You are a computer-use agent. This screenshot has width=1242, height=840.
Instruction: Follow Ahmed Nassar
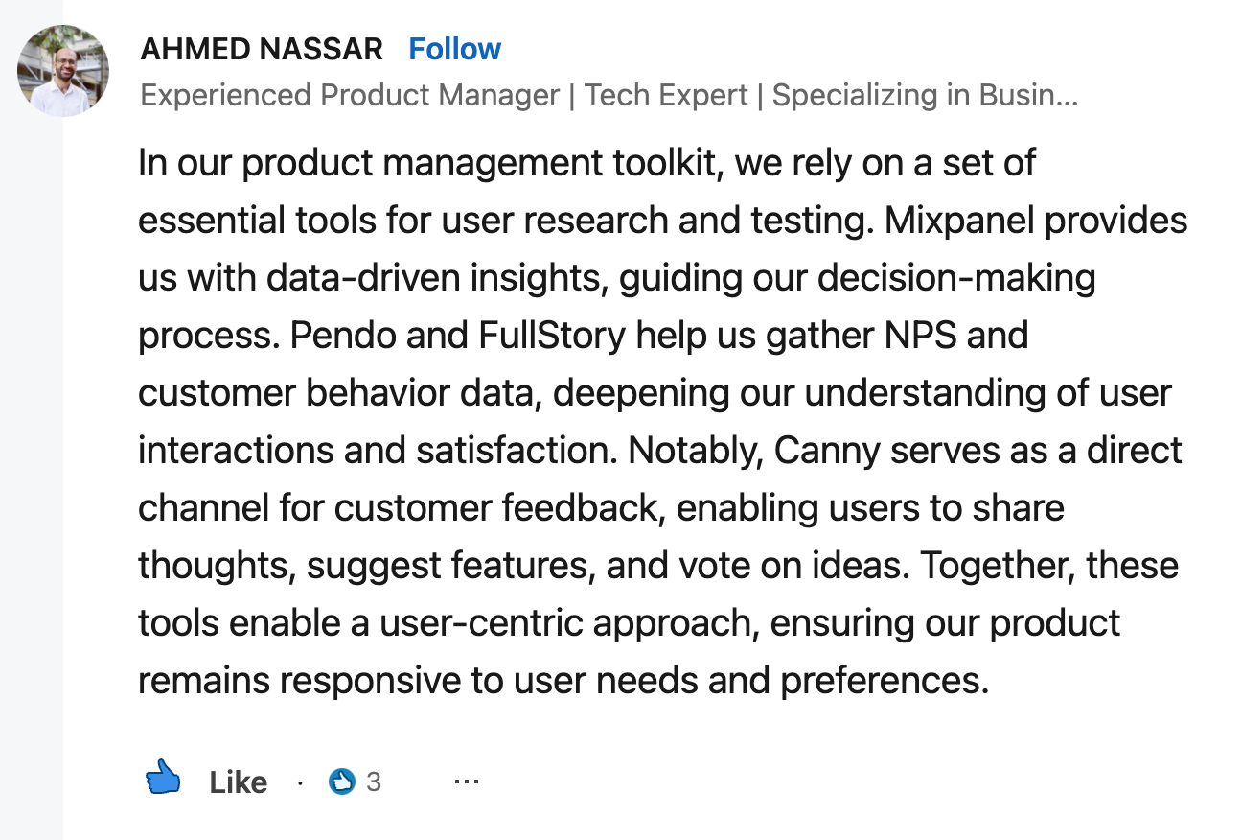(454, 49)
